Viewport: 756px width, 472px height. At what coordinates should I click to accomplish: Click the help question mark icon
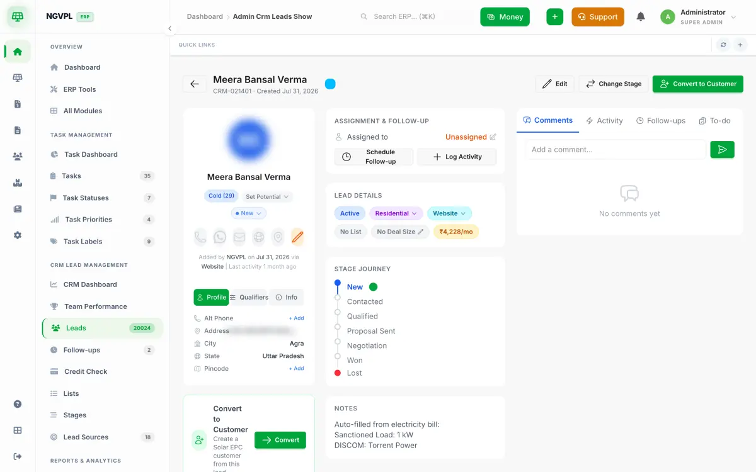(18, 404)
